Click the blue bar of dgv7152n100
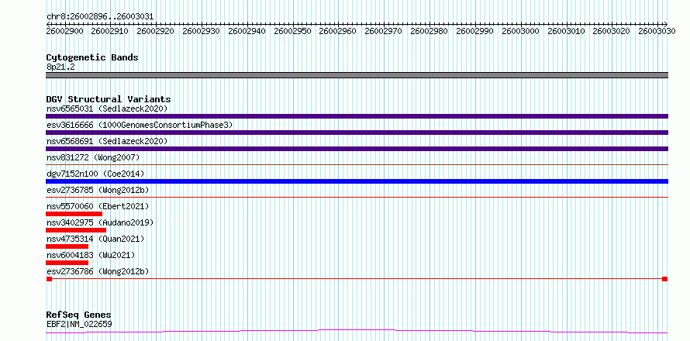690x341 pixels. (357, 181)
